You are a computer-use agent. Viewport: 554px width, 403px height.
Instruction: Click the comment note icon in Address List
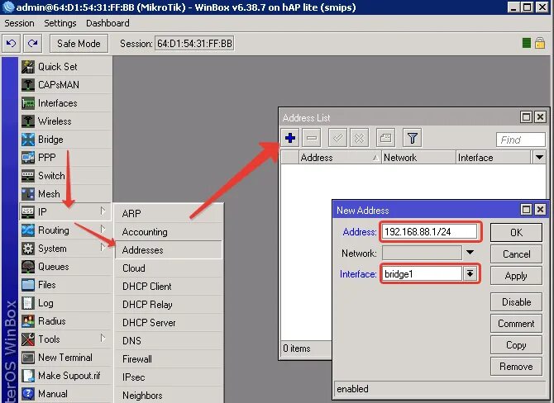coord(385,138)
